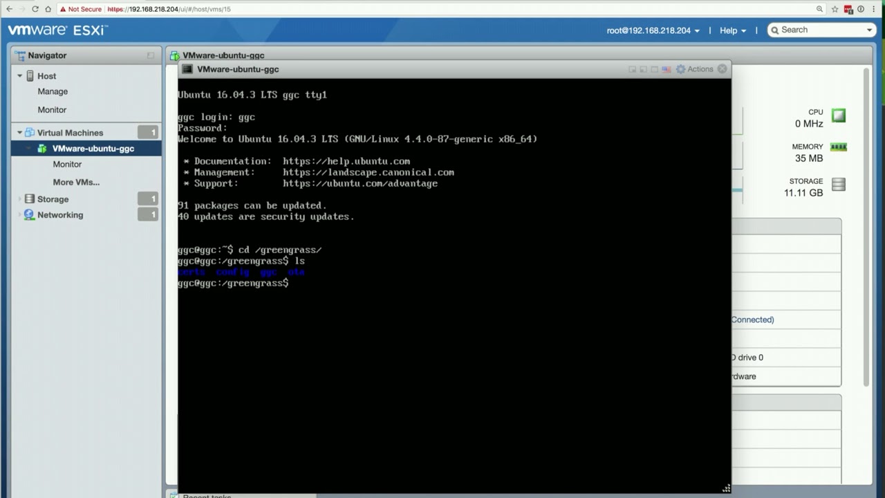This screenshot has height=498, width=885.
Task: Expand the Storage tree node
Action: [19, 199]
